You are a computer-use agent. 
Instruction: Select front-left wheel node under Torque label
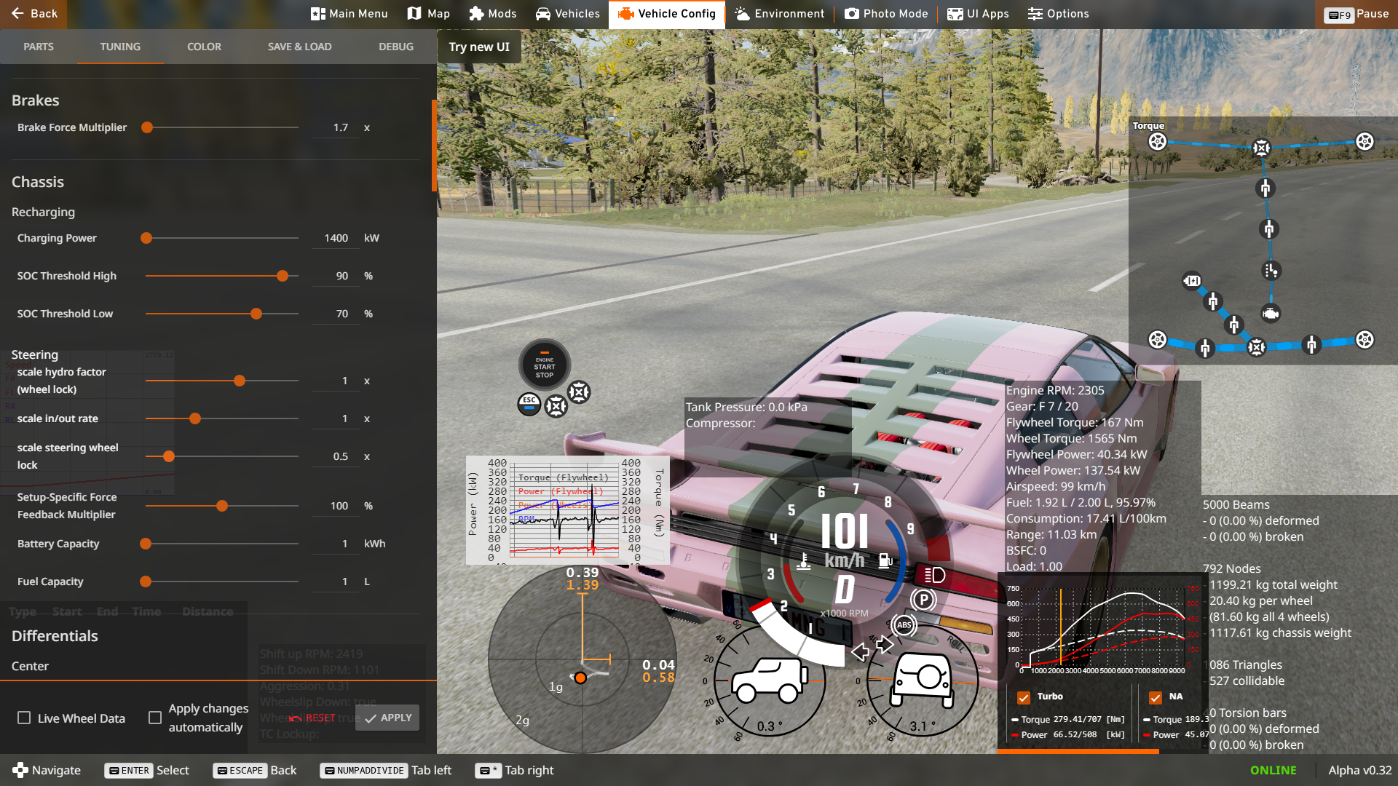tap(1157, 142)
